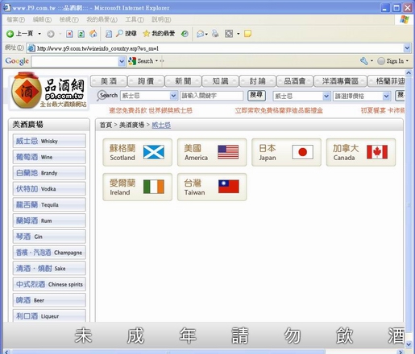
Task: Open the Google toolbar search box dropdown
Action: click(x=122, y=61)
